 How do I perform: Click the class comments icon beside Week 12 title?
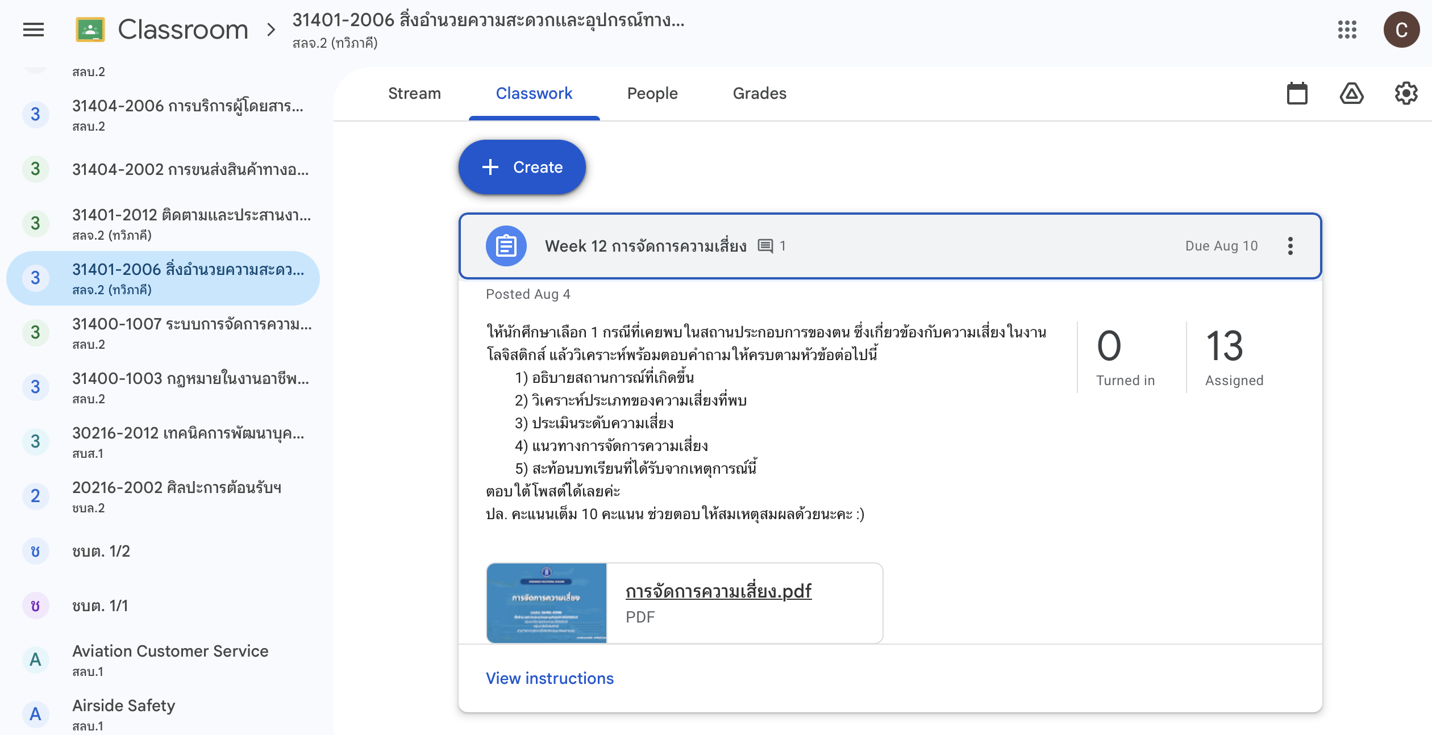click(x=765, y=246)
